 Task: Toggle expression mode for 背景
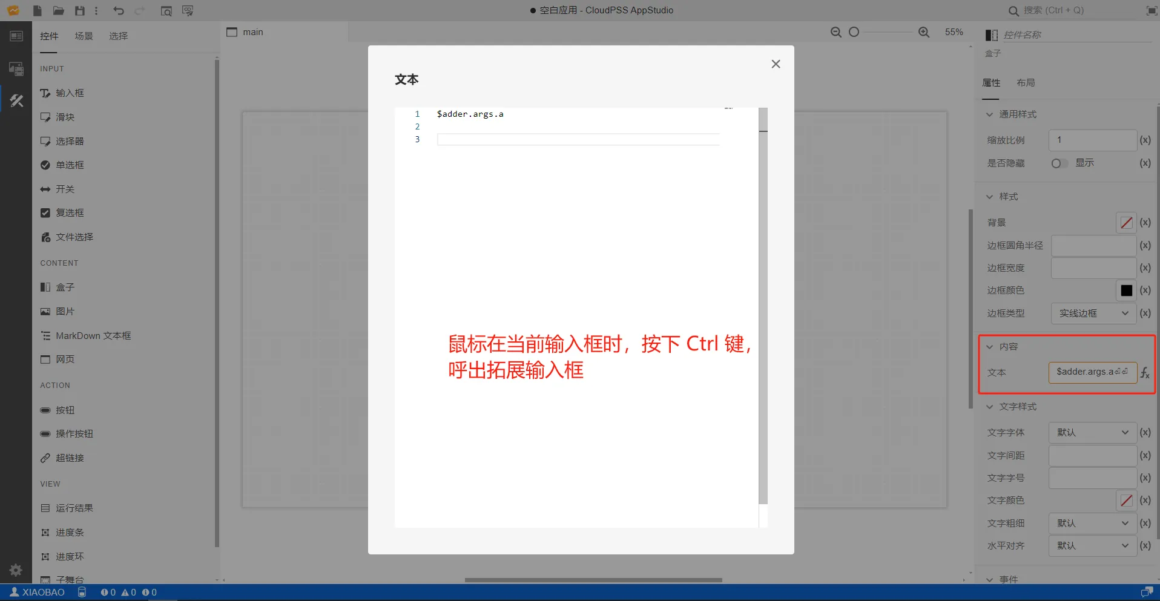(x=1145, y=223)
